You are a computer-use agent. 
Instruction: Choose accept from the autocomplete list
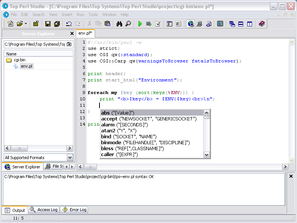click(x=152, y=119)
